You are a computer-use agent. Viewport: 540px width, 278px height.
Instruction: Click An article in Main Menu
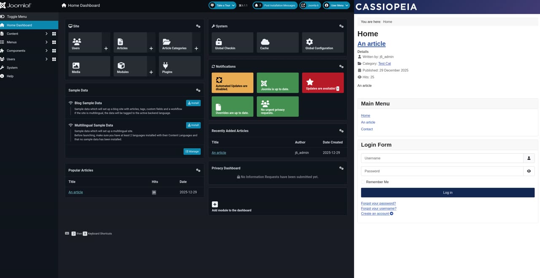pyautogui.click(x=368, y=122)
